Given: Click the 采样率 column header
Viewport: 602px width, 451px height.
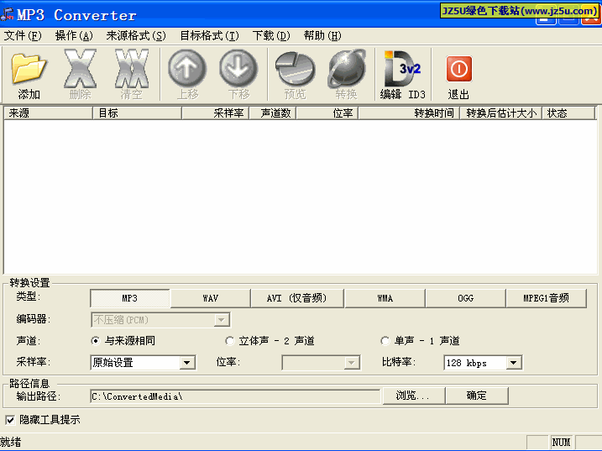Looking at the screenshot, I should (216, 113).
